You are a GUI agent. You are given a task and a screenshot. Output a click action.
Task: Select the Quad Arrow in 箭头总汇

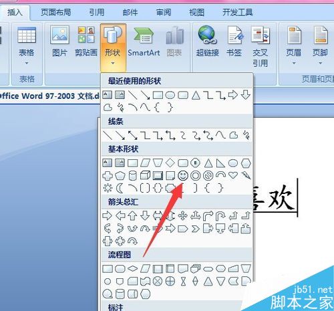click(x=183, y=216)
